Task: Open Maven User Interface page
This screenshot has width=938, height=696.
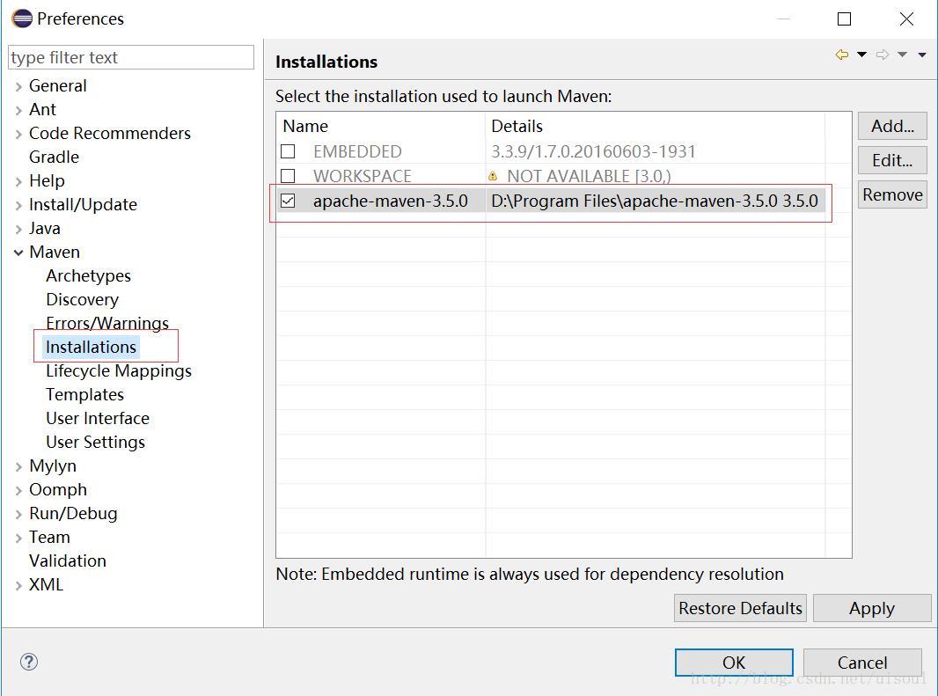Action: (98, 418)
